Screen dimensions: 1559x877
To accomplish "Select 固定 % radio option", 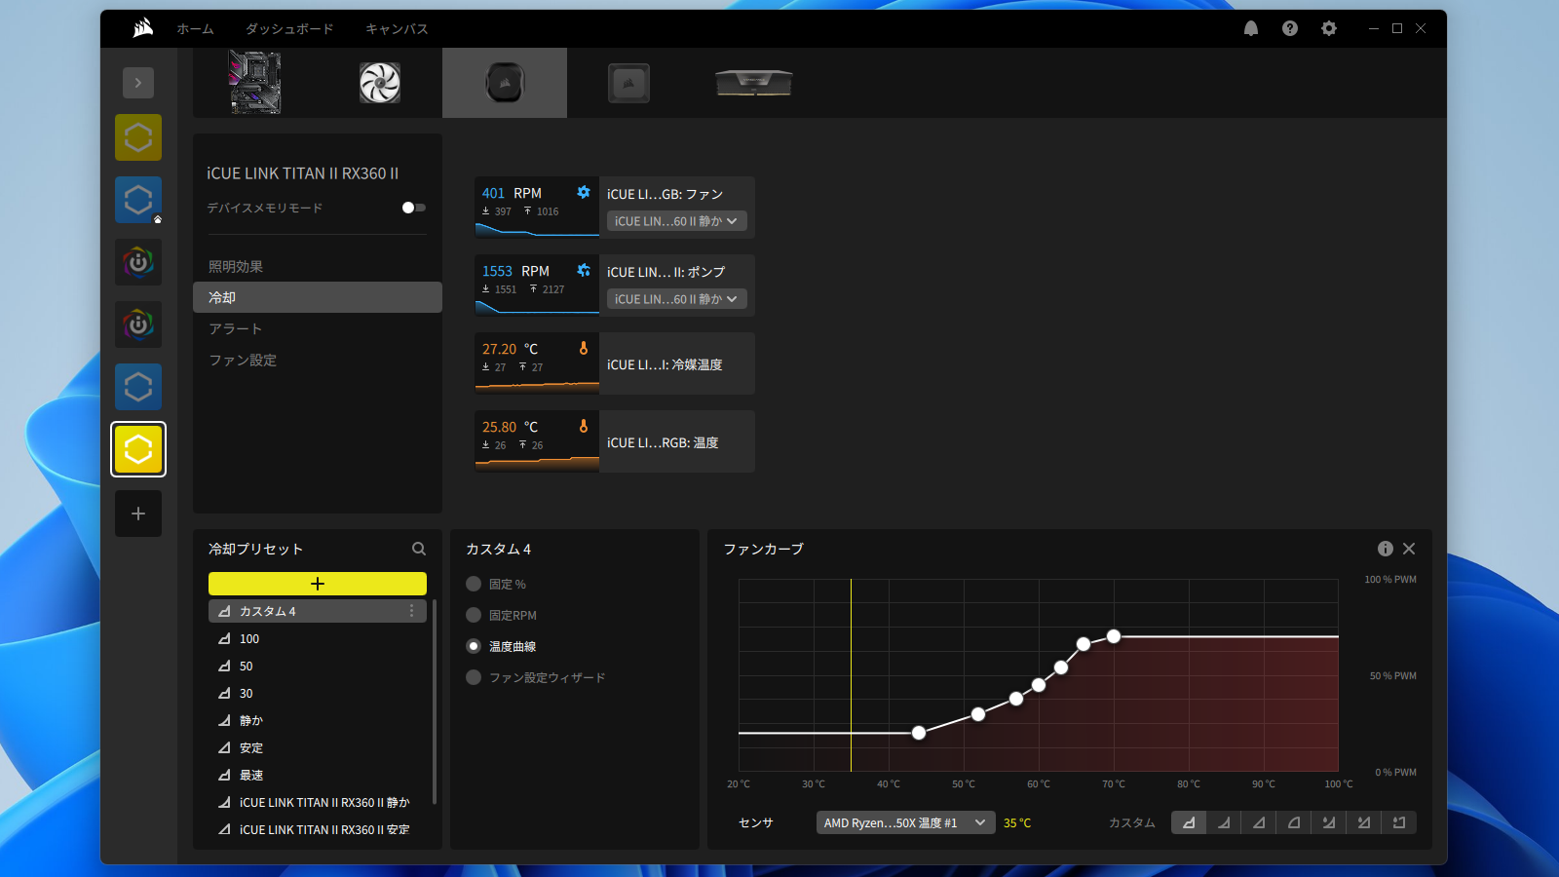I will 474,584.
